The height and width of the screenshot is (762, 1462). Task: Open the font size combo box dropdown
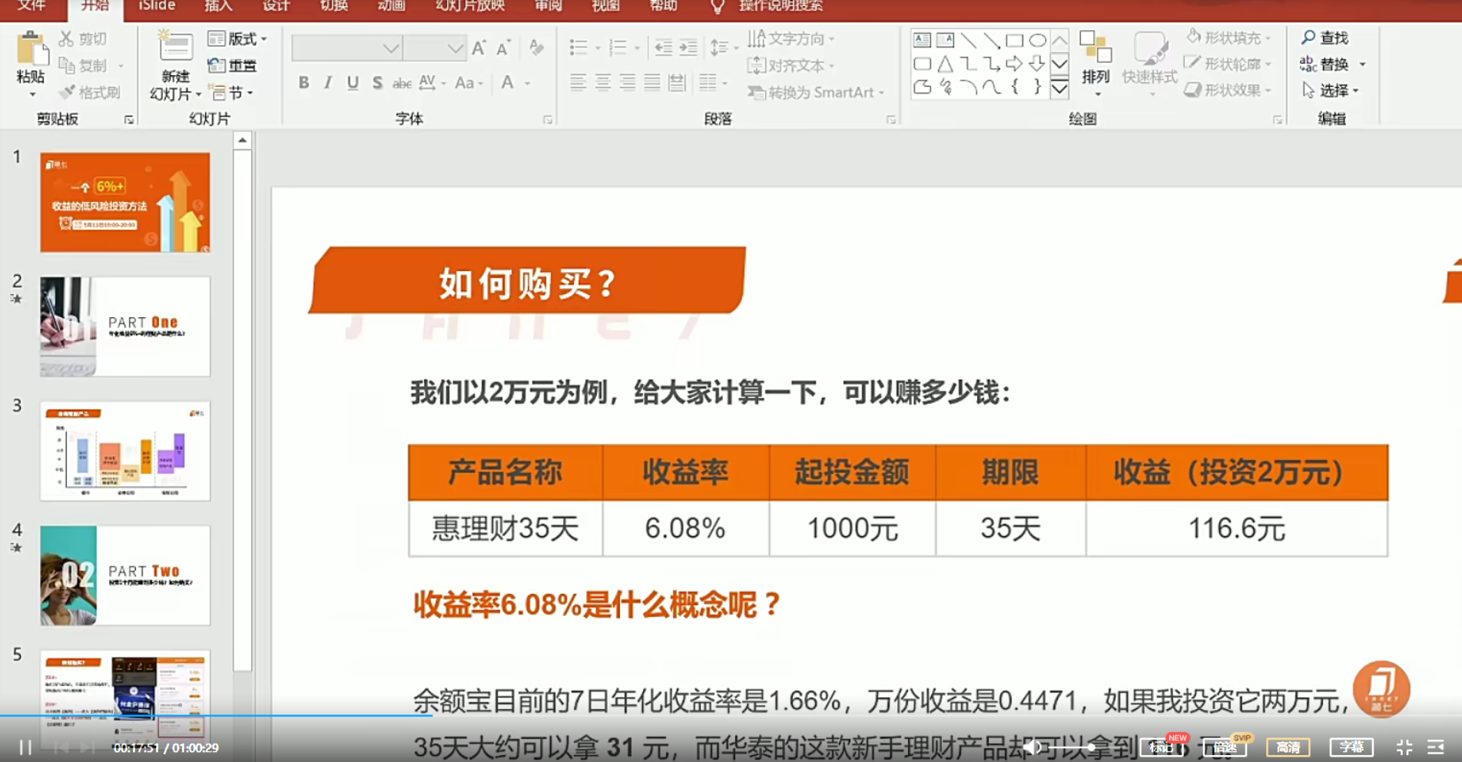pyautogui.click(x=455, y=48)
